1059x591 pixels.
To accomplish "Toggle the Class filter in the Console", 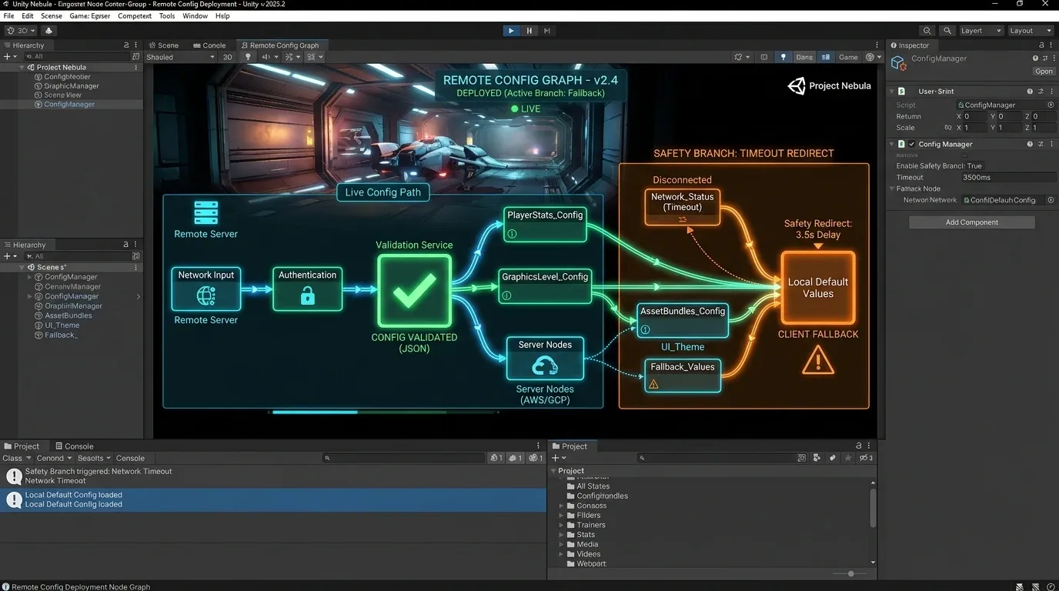I will click(15, 458).
